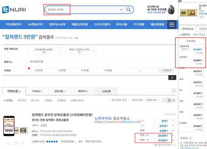207x149 pixels.
Task: Click the maximum price input field
Action: coord(150,71)
